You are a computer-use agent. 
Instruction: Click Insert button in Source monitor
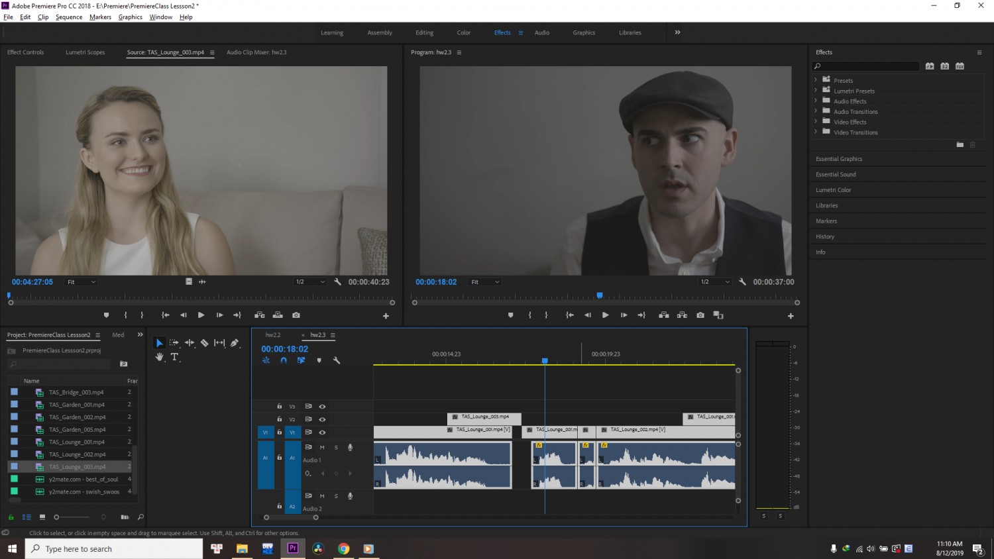(260, 315)
